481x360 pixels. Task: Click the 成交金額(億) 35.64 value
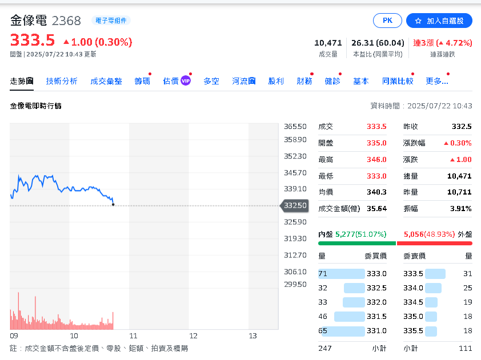point(376,209)
